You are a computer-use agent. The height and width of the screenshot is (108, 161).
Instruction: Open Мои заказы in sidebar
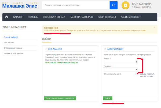pyautogui.click(x=9, y=42)
